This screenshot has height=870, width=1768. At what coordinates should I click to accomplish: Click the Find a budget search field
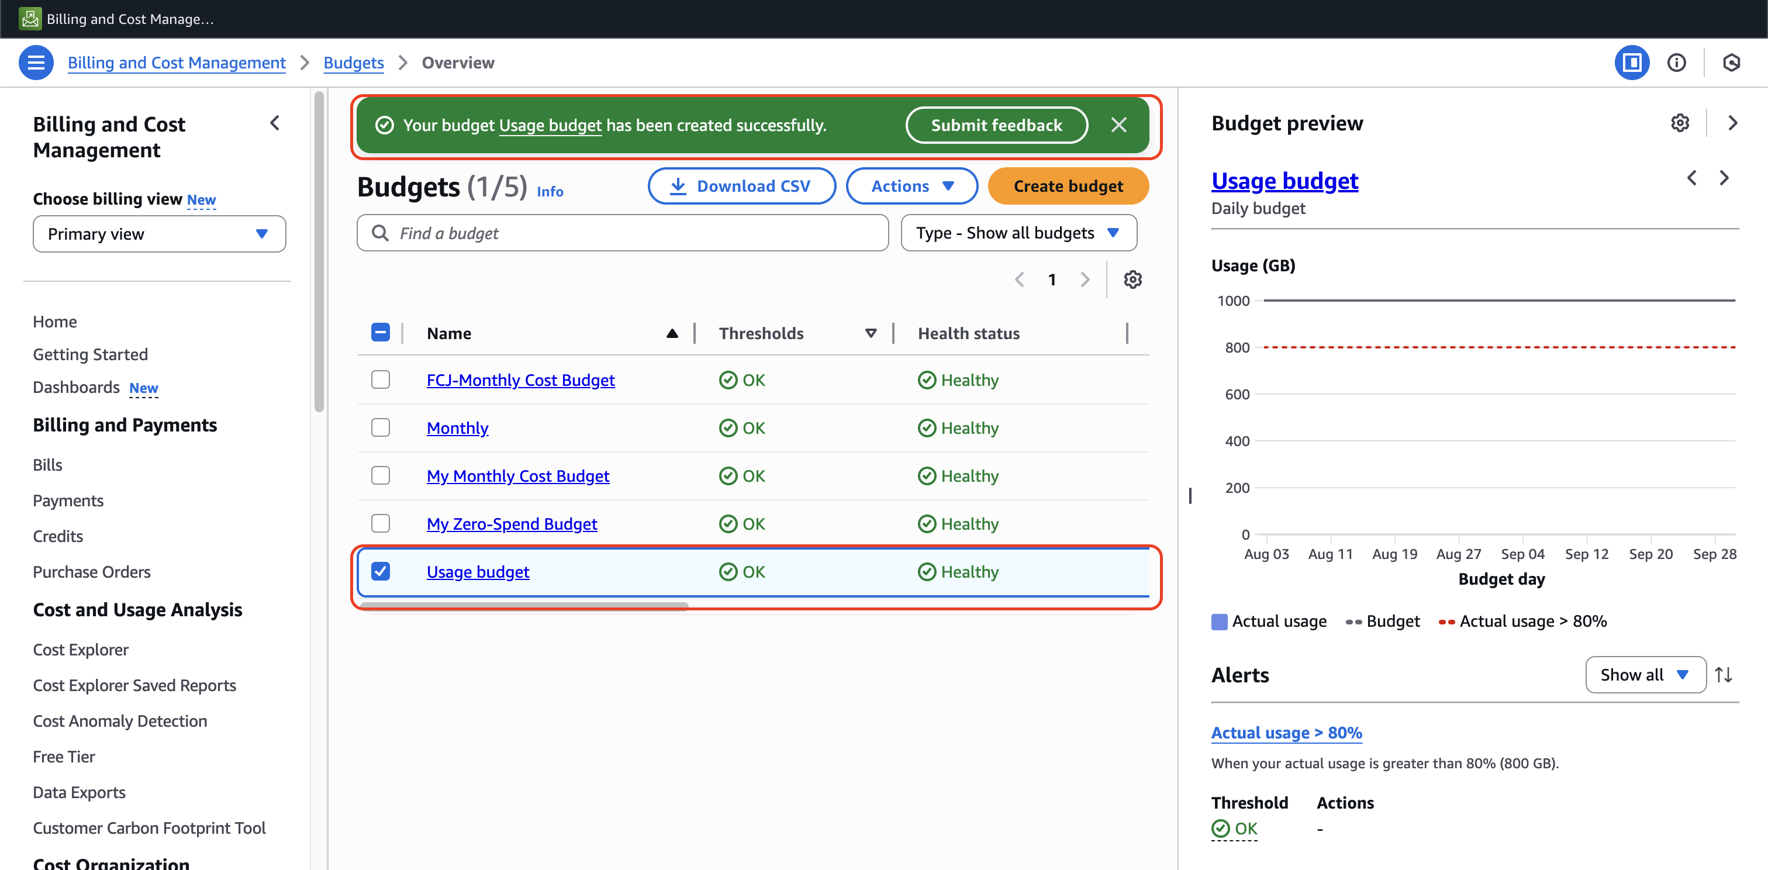click(x=623, y=233)
